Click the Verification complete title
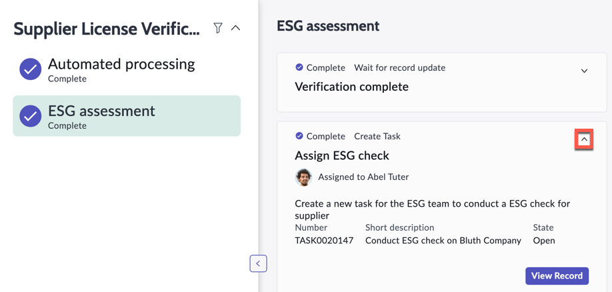Screen dimensions: 612x292 (x=351, y=87)
